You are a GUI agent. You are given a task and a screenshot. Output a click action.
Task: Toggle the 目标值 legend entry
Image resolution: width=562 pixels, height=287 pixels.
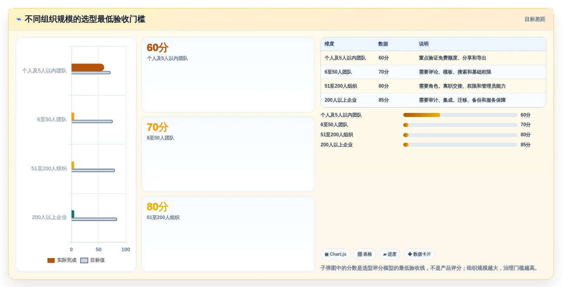click(x=93, y=260)
